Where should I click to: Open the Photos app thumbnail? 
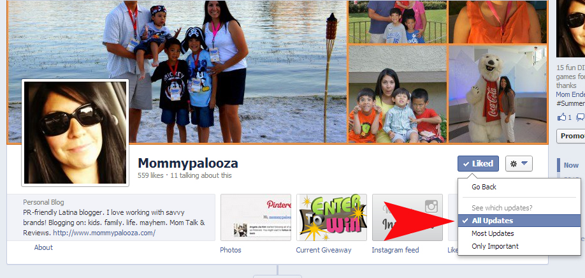click(256, 217)
